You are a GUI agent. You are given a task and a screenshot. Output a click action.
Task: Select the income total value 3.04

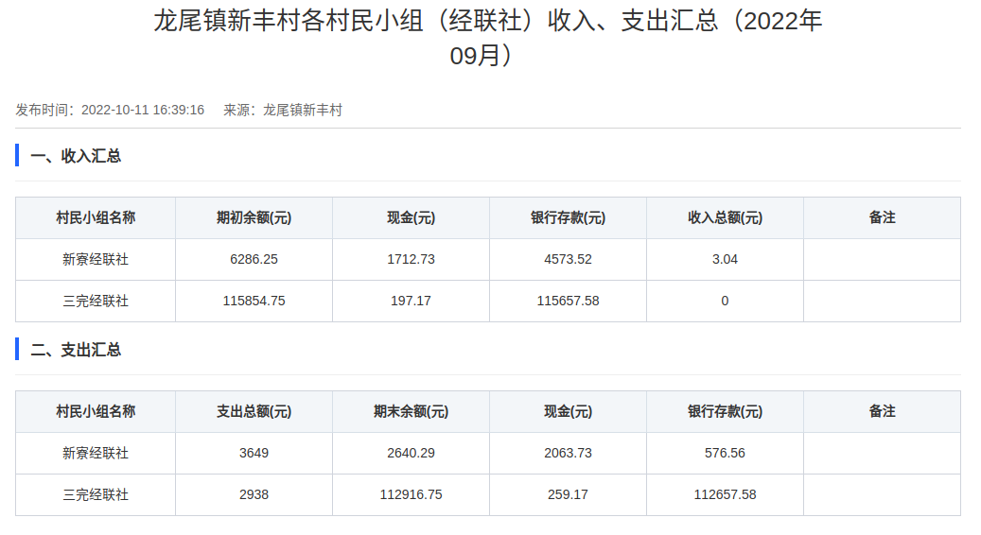pos(726,259)
